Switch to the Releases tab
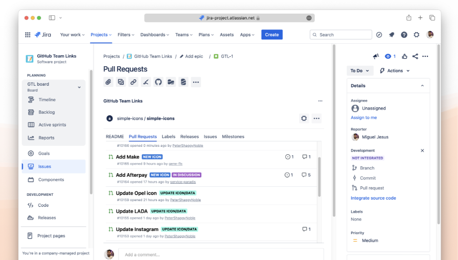This screenshot has width=458, height=260. point(190,136)
